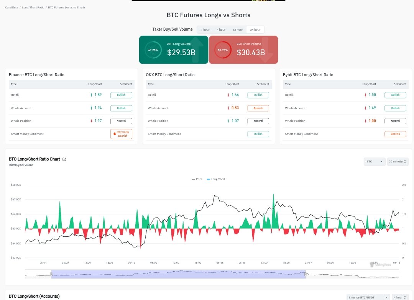Screen dimensions: 414x300
Task: Click the Taker Buy/Sell Volume label
Action: pos(172,29)
